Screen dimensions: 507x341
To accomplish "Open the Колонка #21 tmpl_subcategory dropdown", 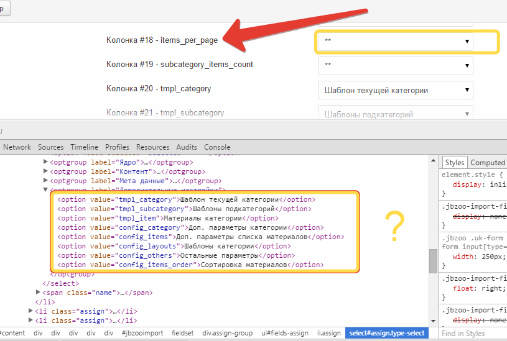I will coord(395,114).
